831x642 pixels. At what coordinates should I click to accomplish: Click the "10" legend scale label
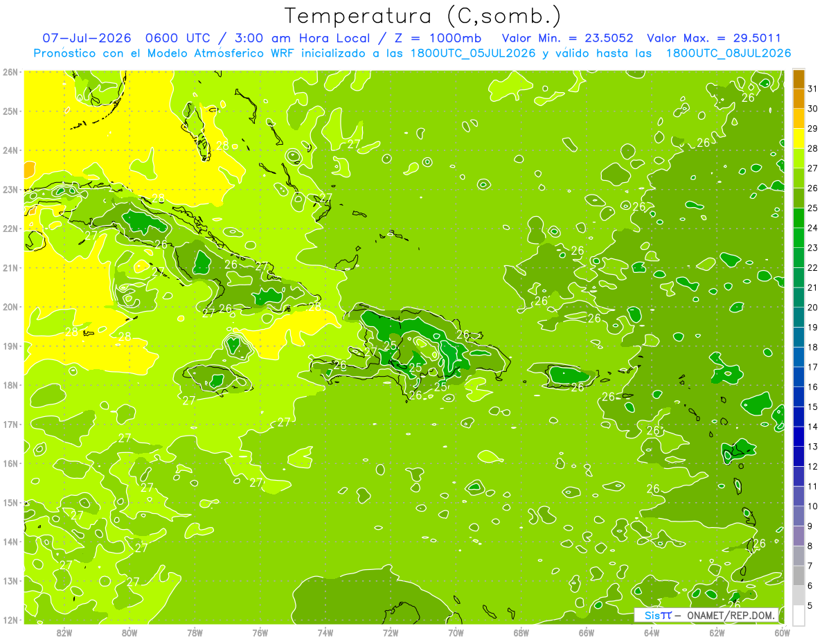click(813, 506)
